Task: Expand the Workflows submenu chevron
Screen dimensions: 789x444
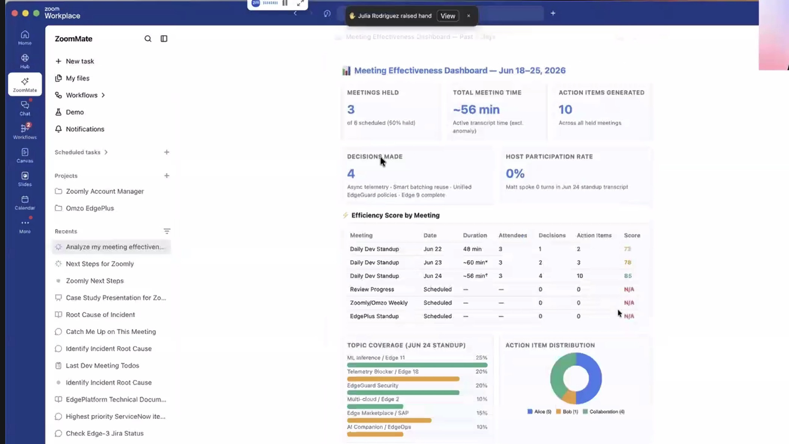Action: (103, 95)
